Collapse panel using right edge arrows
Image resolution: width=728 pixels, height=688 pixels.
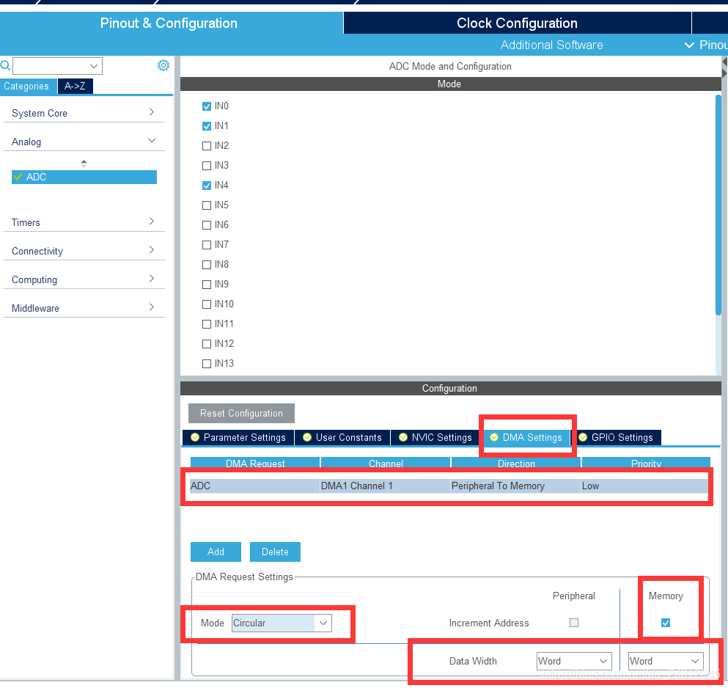724,67
